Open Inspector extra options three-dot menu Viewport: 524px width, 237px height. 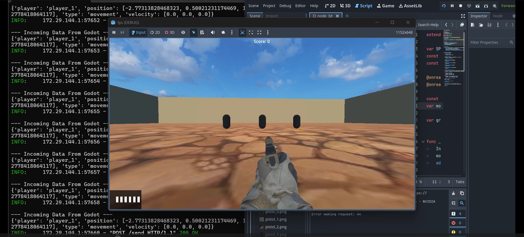[498, 25]
